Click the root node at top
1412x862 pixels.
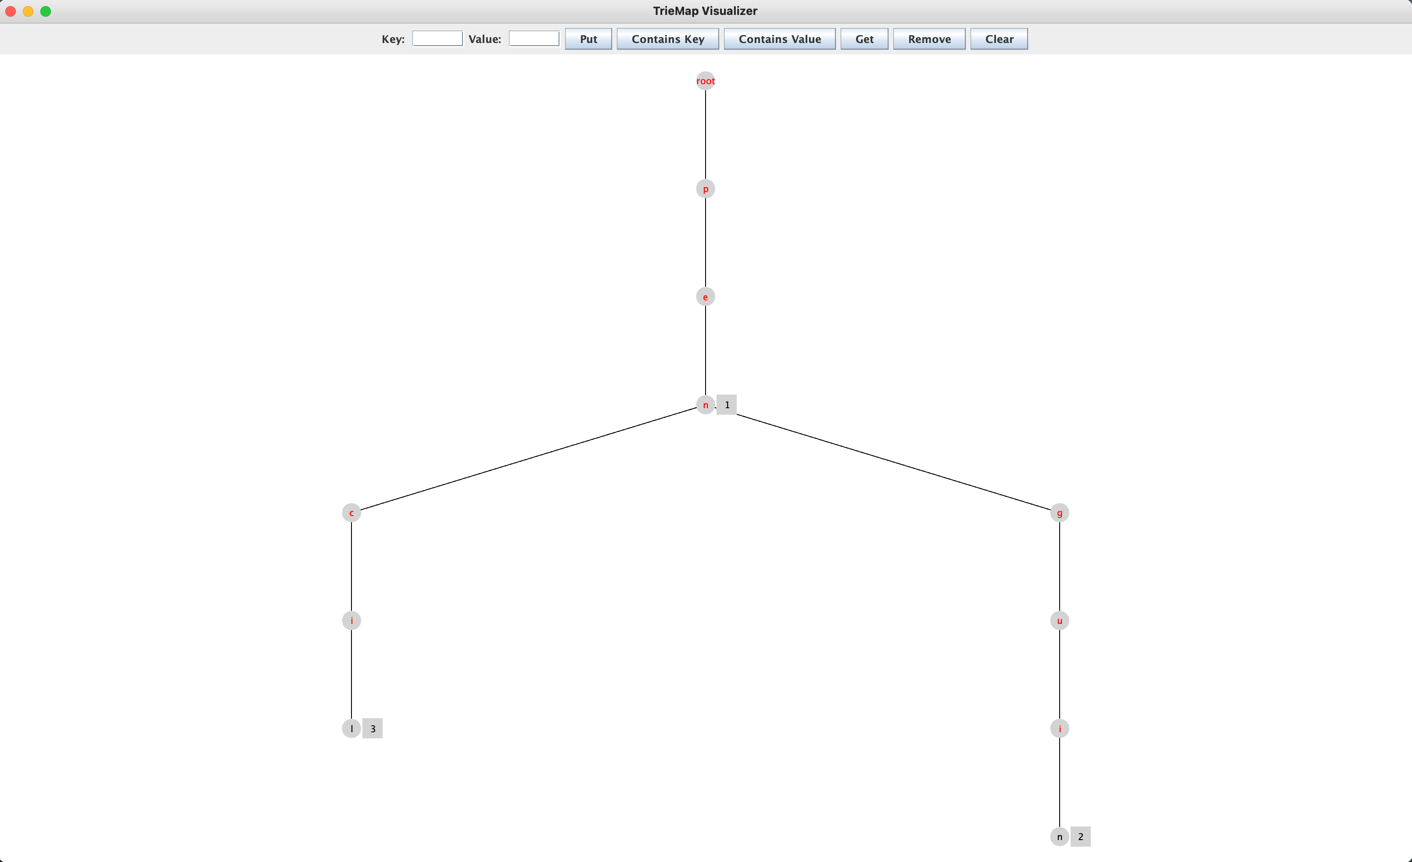point(705,81)
